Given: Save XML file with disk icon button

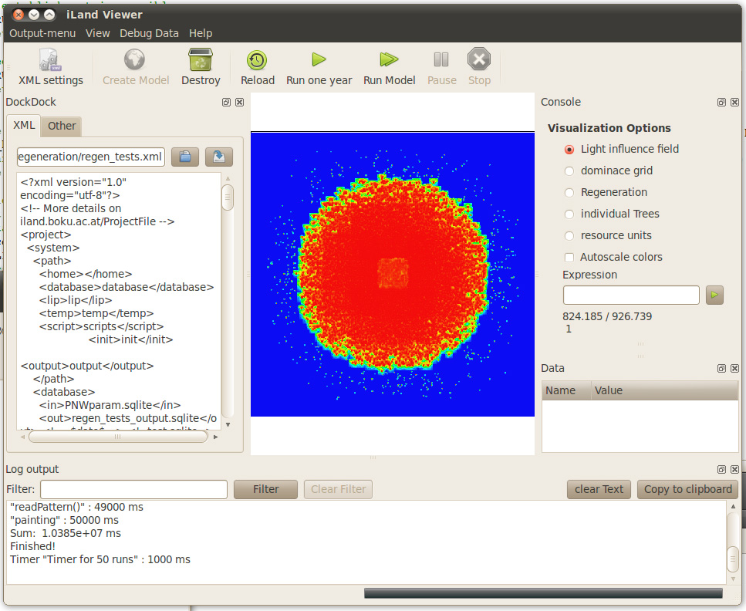Looking at the screenshot, I should pos(219,157).
